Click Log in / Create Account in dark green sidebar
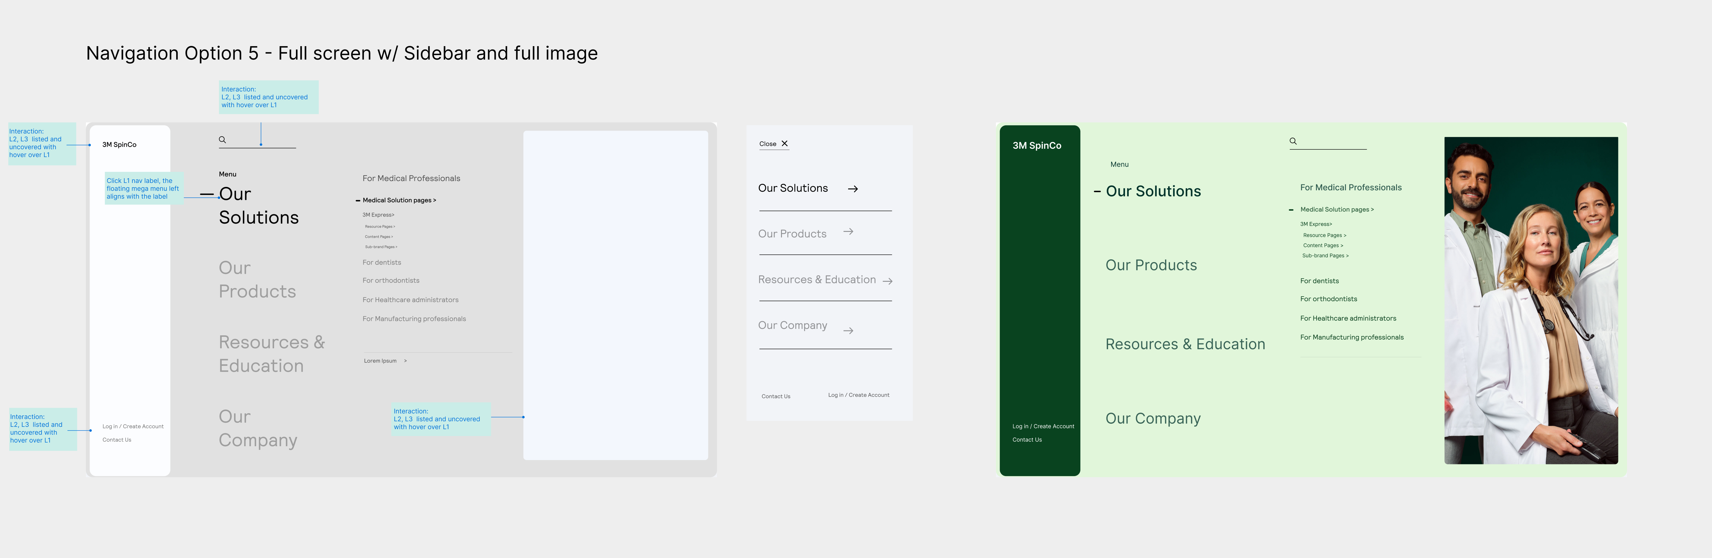The image size is (1712, 558). (x=1043, y=427)
